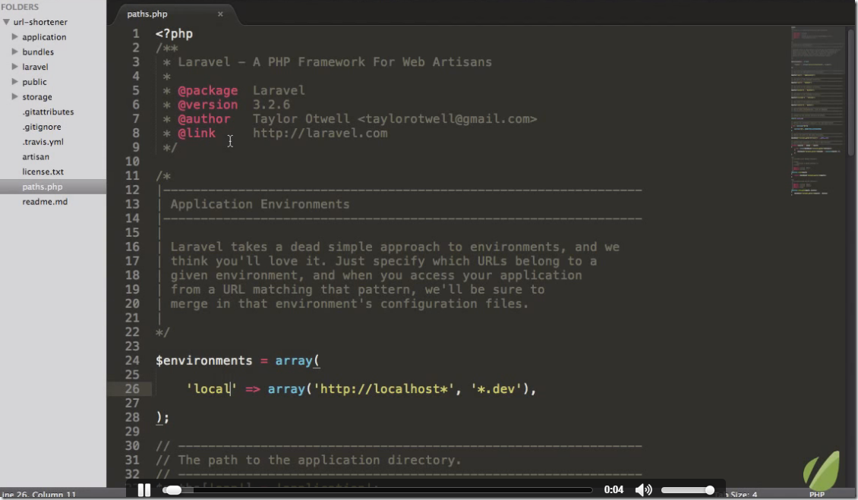Open readme.md in the sidebar
This screenshot has width=858, height=500.
45,201
